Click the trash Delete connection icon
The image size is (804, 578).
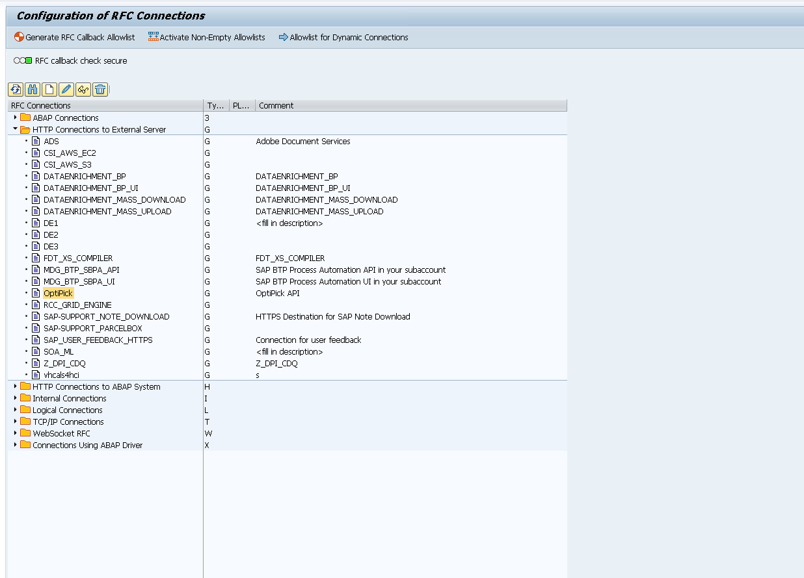coord(100,90)
